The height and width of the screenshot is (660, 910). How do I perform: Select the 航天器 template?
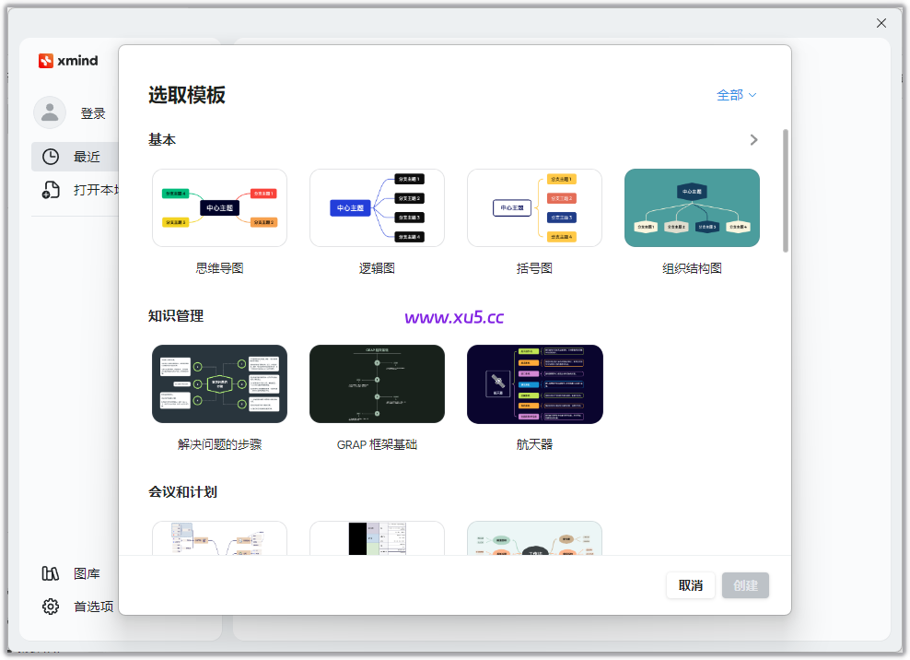coord(534,383)
